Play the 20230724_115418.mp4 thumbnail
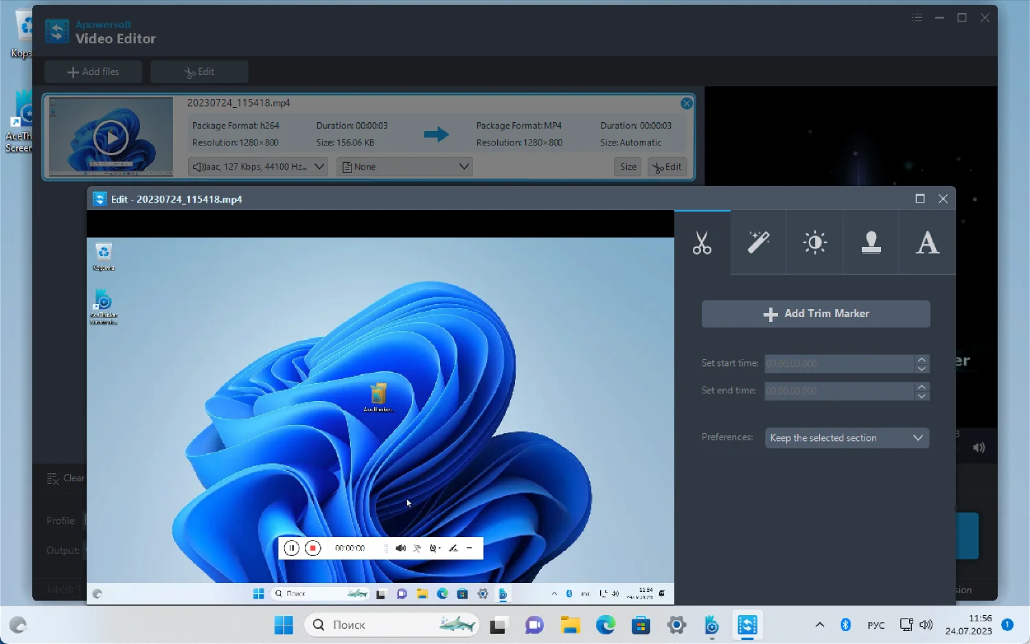1030x644 pixels. click(x=111, y=137)
